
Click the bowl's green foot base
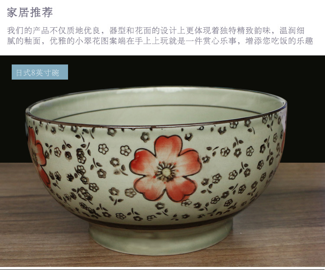(161, 239)
